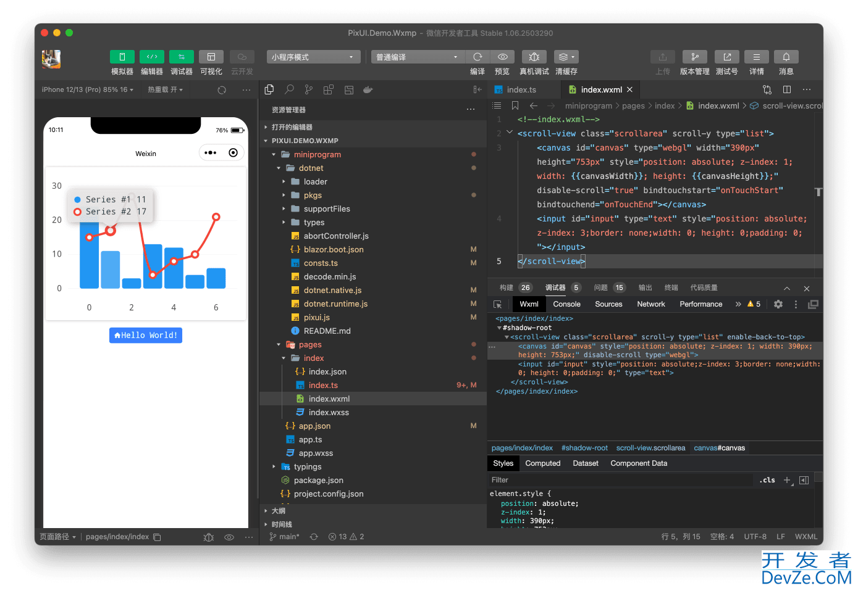Open the clear cache (清缓存) dropdown button

pyautogui.click(x=566, y=57)
